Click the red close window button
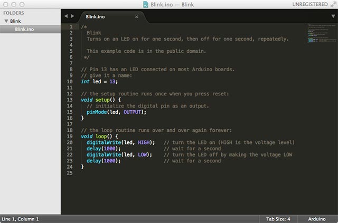The height and width of the screenshot is (223, 338). (5, 4)
